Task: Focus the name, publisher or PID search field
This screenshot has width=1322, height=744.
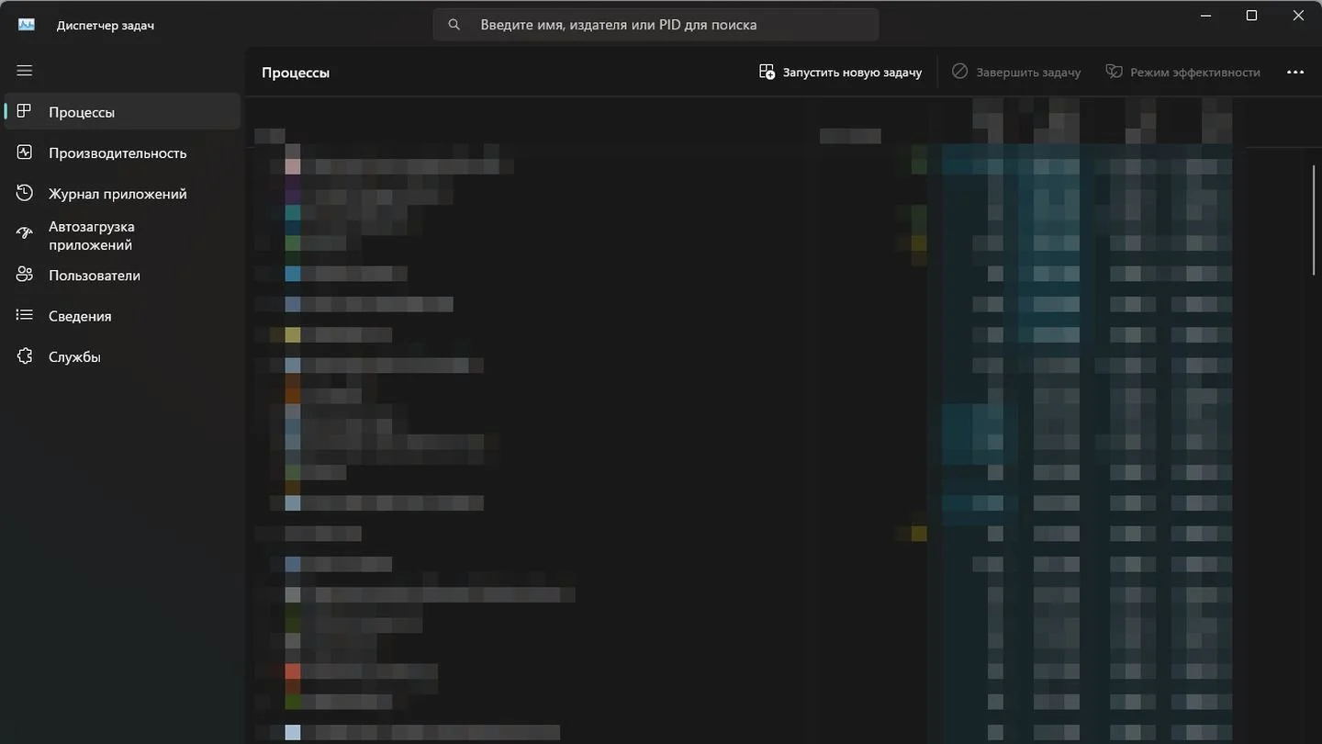Action: (655, 25)
